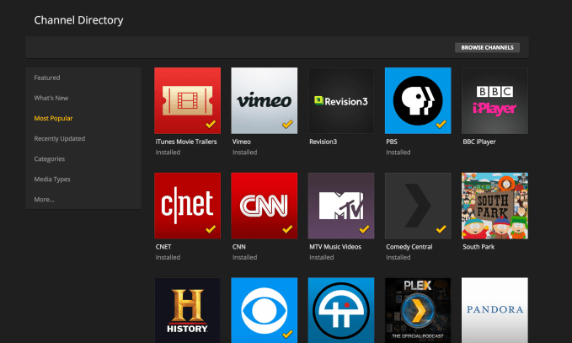Screen dimensions: 572x343
Task: Choose the BBC iPlayer channel tile
Action: pyautogui.click(x=494, y=101)
